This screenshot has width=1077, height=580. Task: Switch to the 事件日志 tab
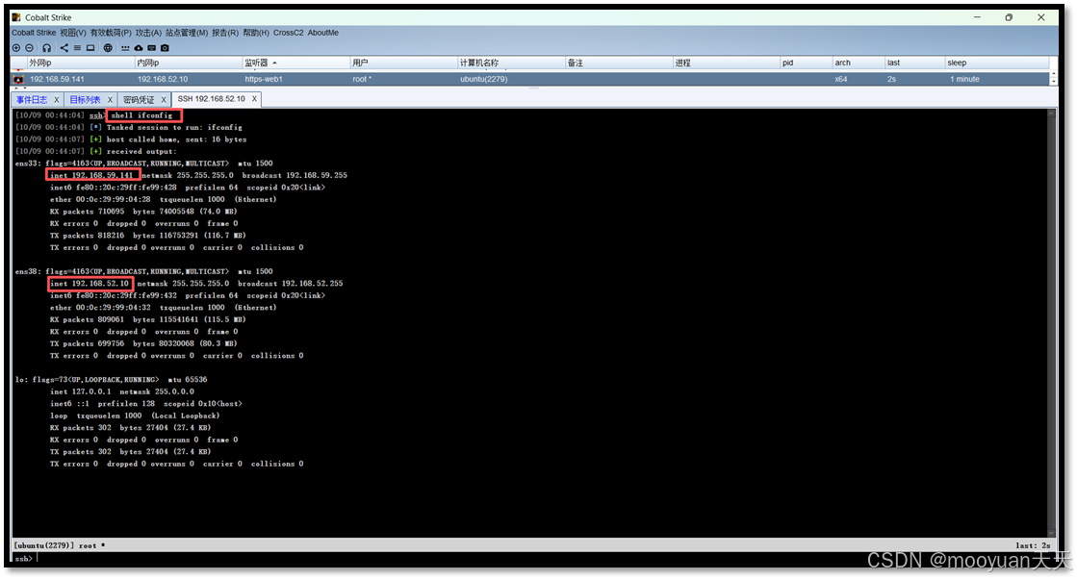33,100
